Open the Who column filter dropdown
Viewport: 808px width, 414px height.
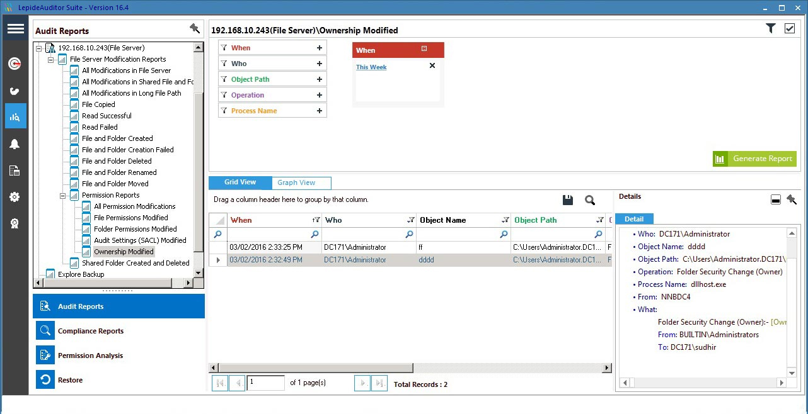coord(411,220)
